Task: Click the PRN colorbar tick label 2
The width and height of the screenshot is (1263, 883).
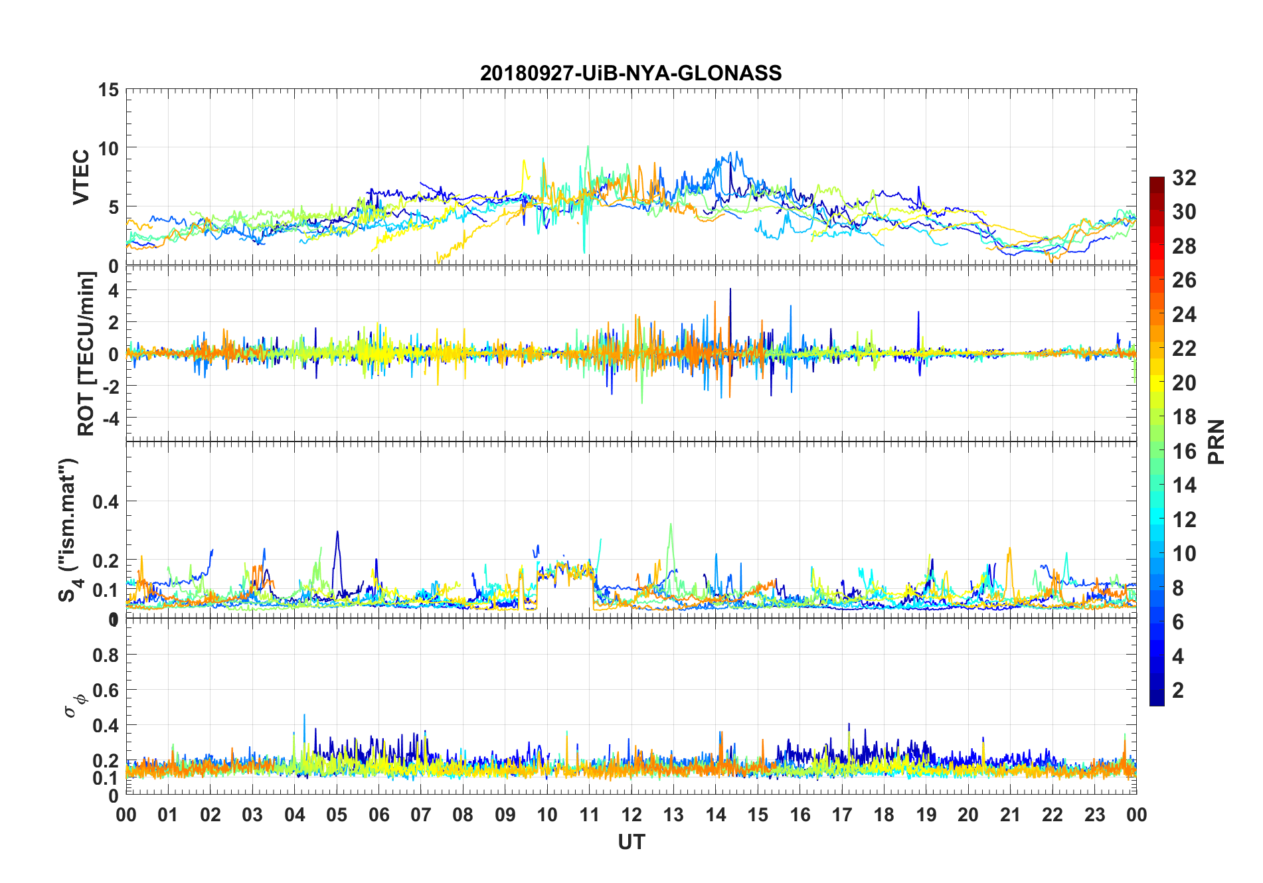Action: coord(1179,690)
